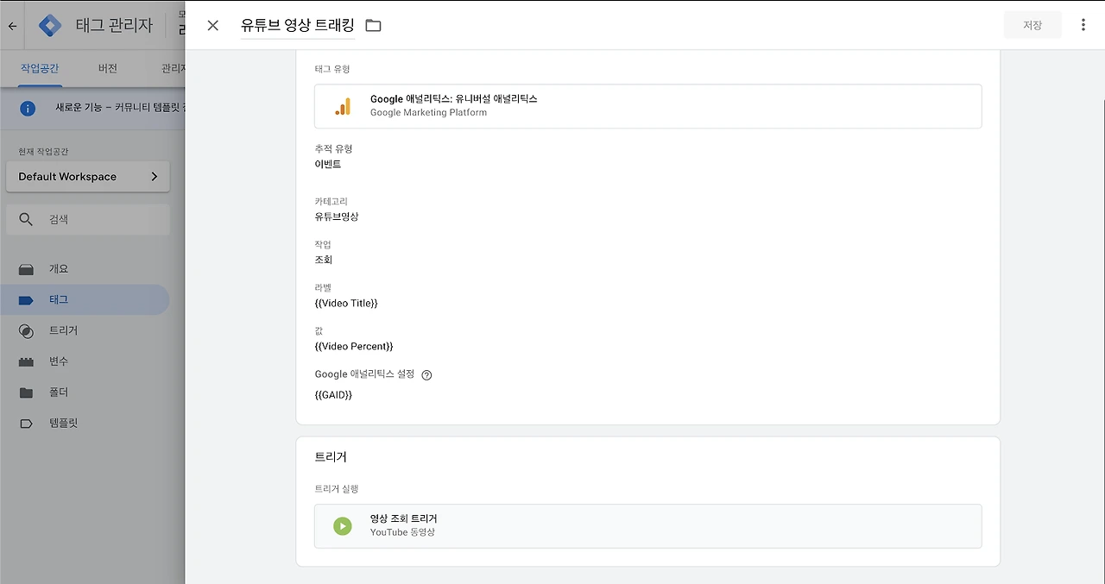Image resolution: width=1105 pixels, height=584 pixels.
Task: Select 태그 in the sidebar
Action: [85, 300]
